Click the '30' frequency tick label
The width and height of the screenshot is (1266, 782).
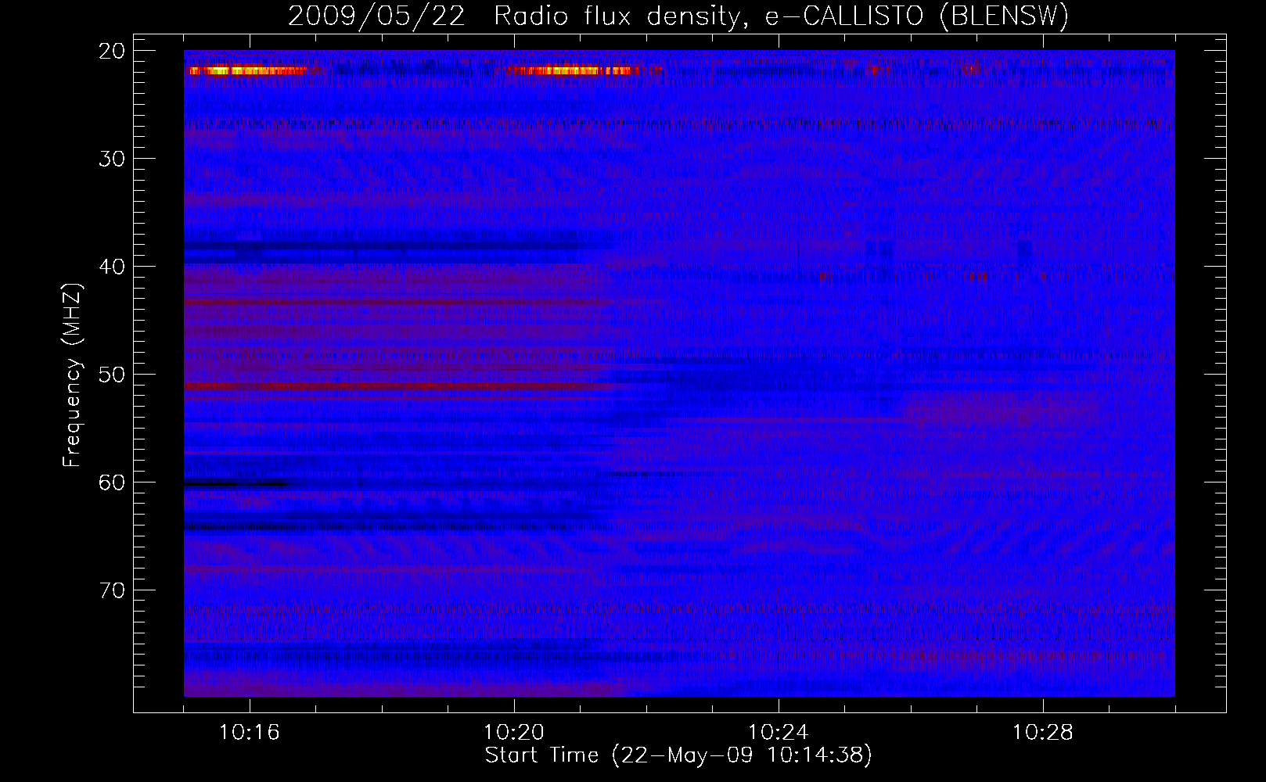[x=113, y=159]
